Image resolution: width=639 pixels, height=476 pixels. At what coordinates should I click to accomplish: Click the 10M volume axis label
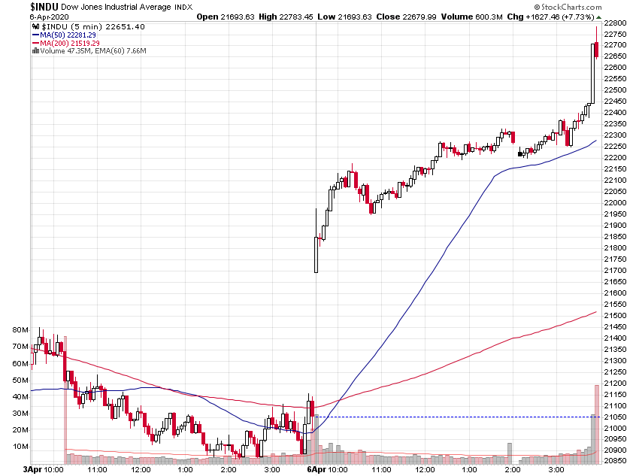(x=20, y=447)
